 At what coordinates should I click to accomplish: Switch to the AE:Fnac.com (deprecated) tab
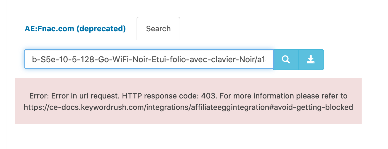point(75,29)
